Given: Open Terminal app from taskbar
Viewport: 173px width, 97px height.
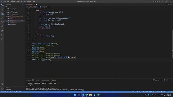Looking at the screenshot, I should pos(79,95).
